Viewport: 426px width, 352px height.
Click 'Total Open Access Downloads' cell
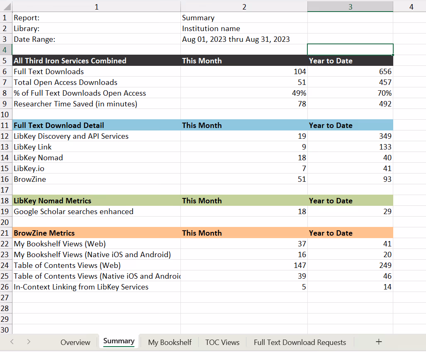click(x=97, y=82)
